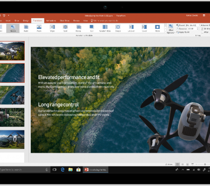Click the battery icon in system tray

point(188,170)
